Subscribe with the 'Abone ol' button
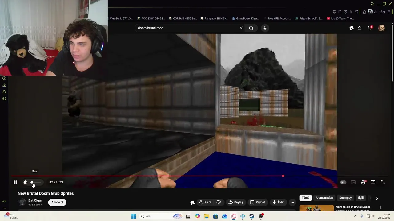This screenshot has width=394, height=221. [x=57, y=202]
